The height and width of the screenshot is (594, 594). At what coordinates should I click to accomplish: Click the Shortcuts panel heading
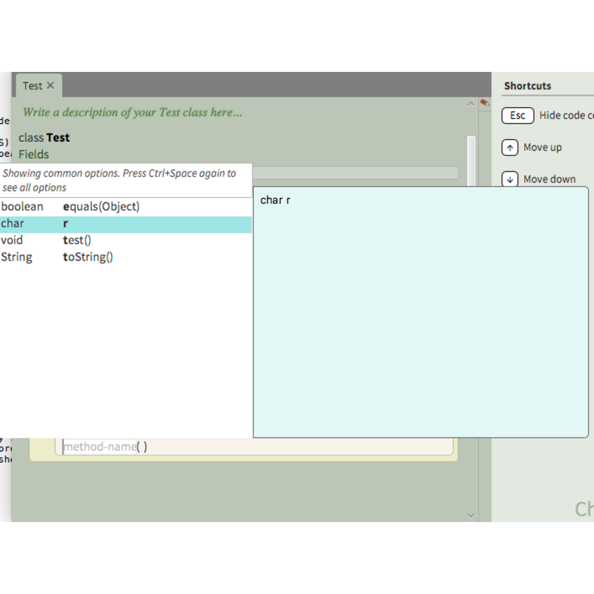(x=528, y=86)
